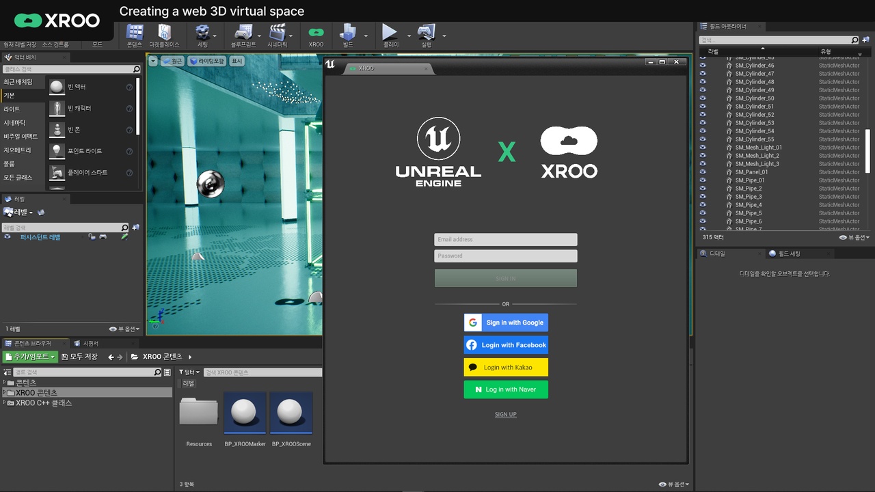Click gamepad icon on 퍼시스턴트 레벨 row

coord(103,237)
